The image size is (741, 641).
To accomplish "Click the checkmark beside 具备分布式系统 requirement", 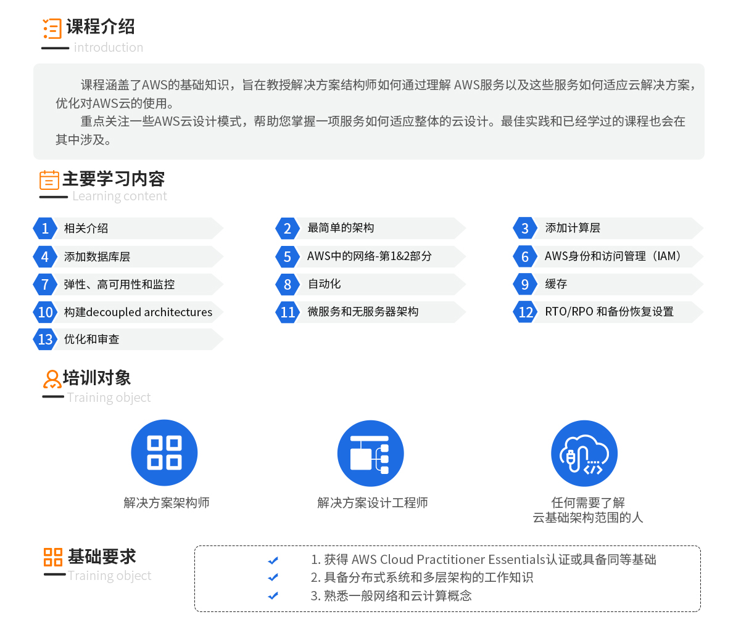I will point(273,578).
